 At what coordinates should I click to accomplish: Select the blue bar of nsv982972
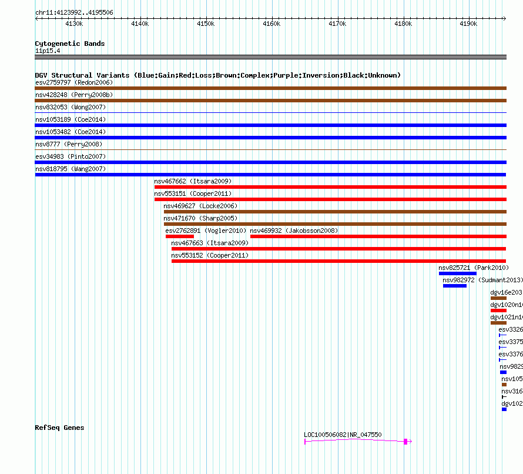[455, 286]
